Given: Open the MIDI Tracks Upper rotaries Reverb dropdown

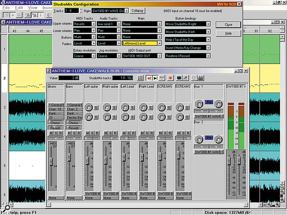Looking at the screenshot, I should point(94,24).
